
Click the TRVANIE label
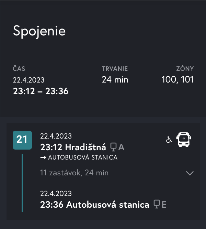(x=115, y=69)
